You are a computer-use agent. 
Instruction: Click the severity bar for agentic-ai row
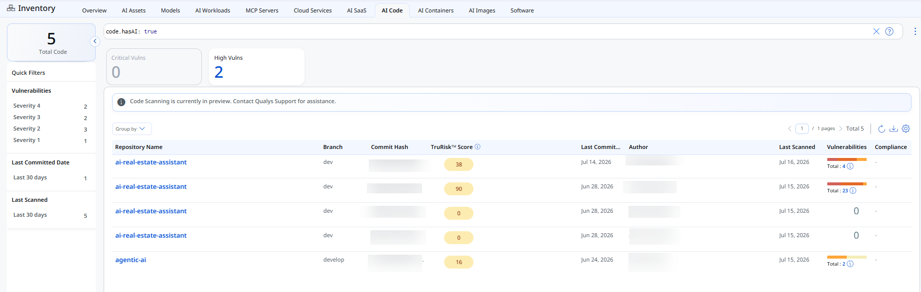(847, 257)
